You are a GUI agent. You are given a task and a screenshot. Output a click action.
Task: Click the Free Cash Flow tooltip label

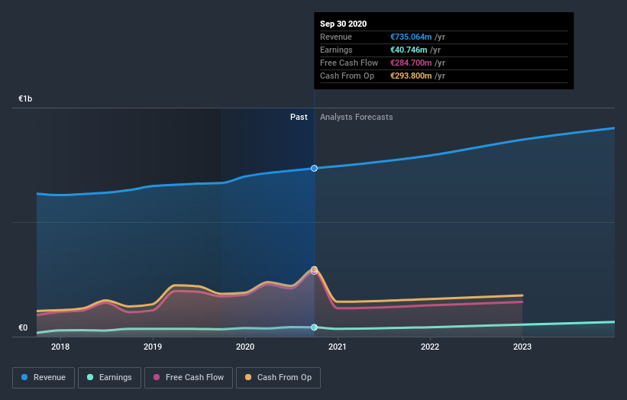[x=349, y=63]
